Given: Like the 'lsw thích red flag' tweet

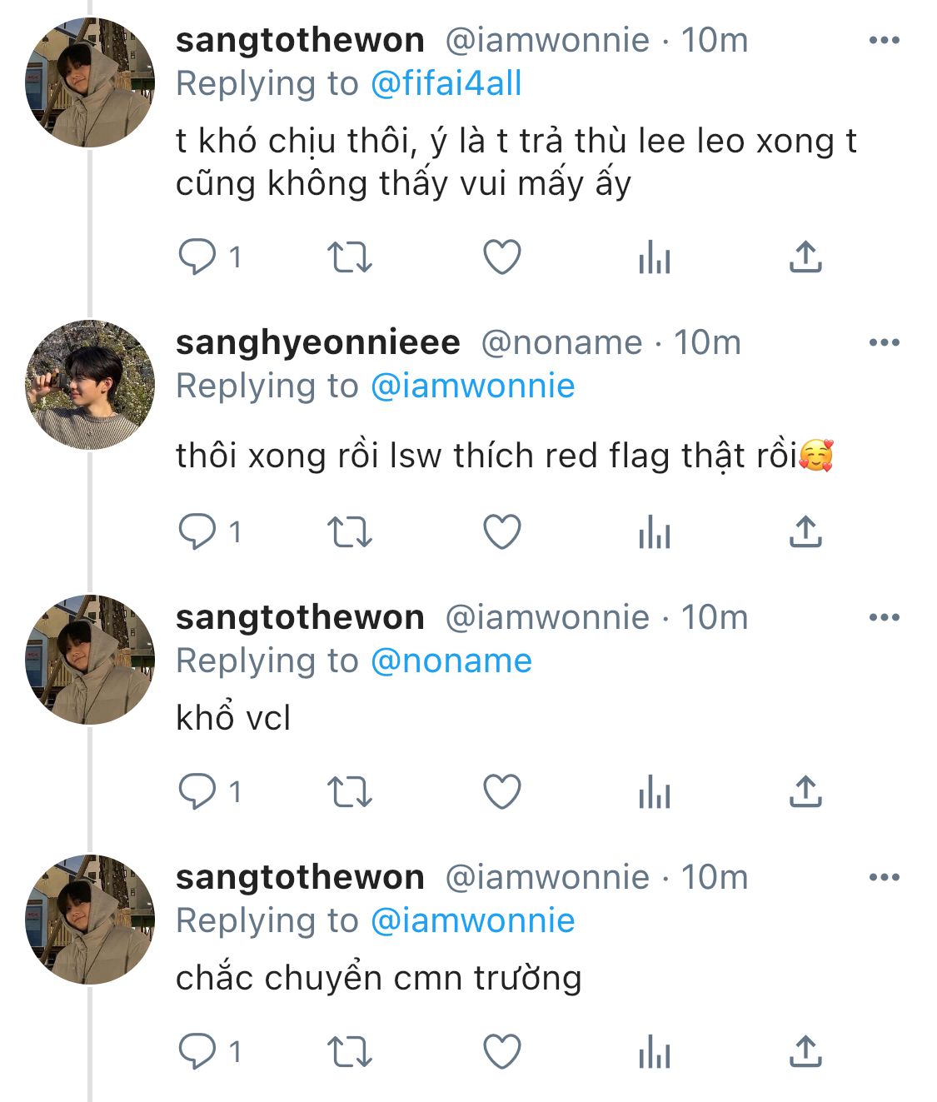Looking at the screenshot, I should pos(502,532).
